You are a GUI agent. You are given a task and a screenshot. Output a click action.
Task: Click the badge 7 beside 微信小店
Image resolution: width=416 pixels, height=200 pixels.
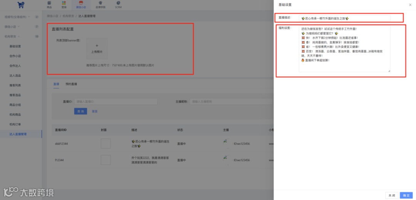tap(37, 27)
